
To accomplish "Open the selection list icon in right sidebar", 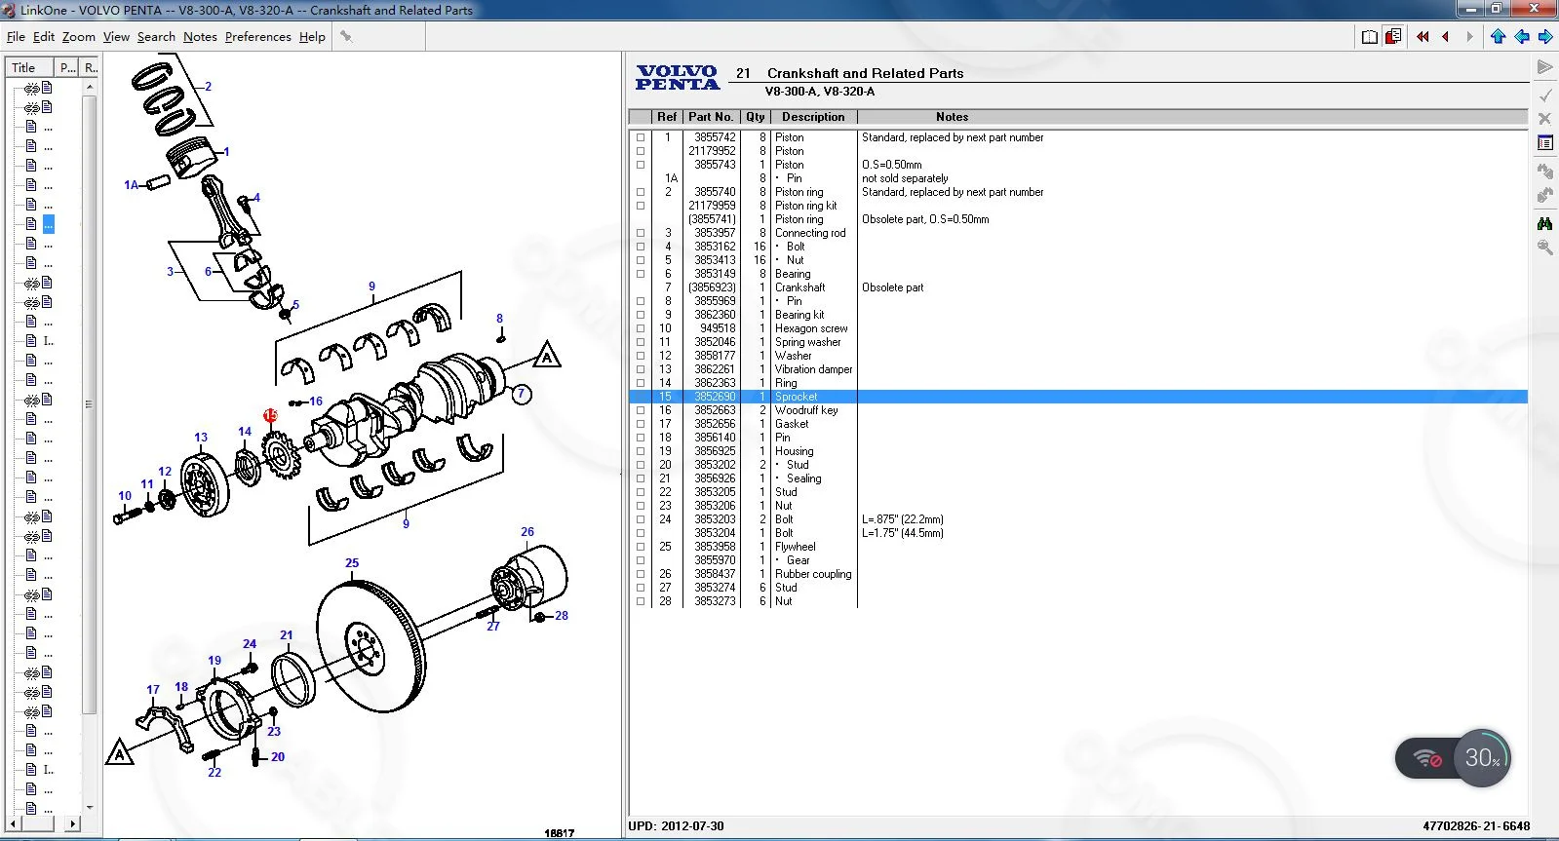I will [1544, 143].
